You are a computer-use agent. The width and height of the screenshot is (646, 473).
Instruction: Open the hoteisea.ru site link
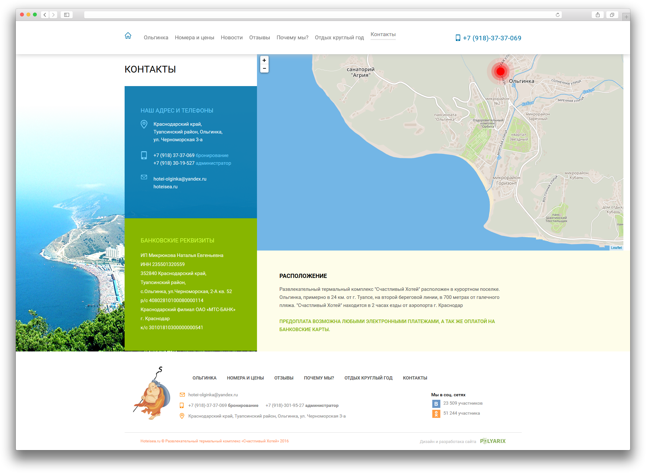coord(165,187)
